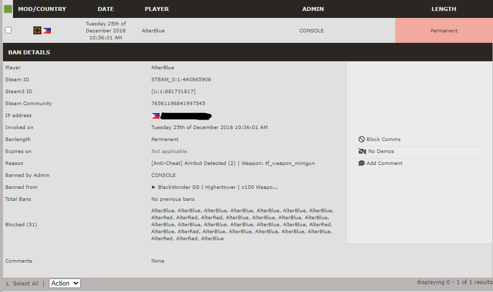Click the displaying 0 - 1 results text

click(455, 282)
